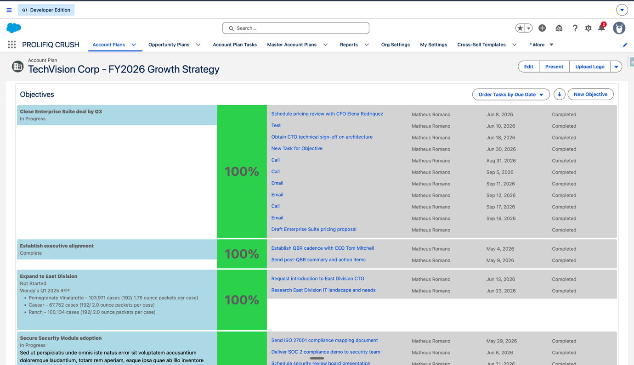Show more actions next to Upload Logo
Screen dimensions: 634x365
tap(616, 67)
